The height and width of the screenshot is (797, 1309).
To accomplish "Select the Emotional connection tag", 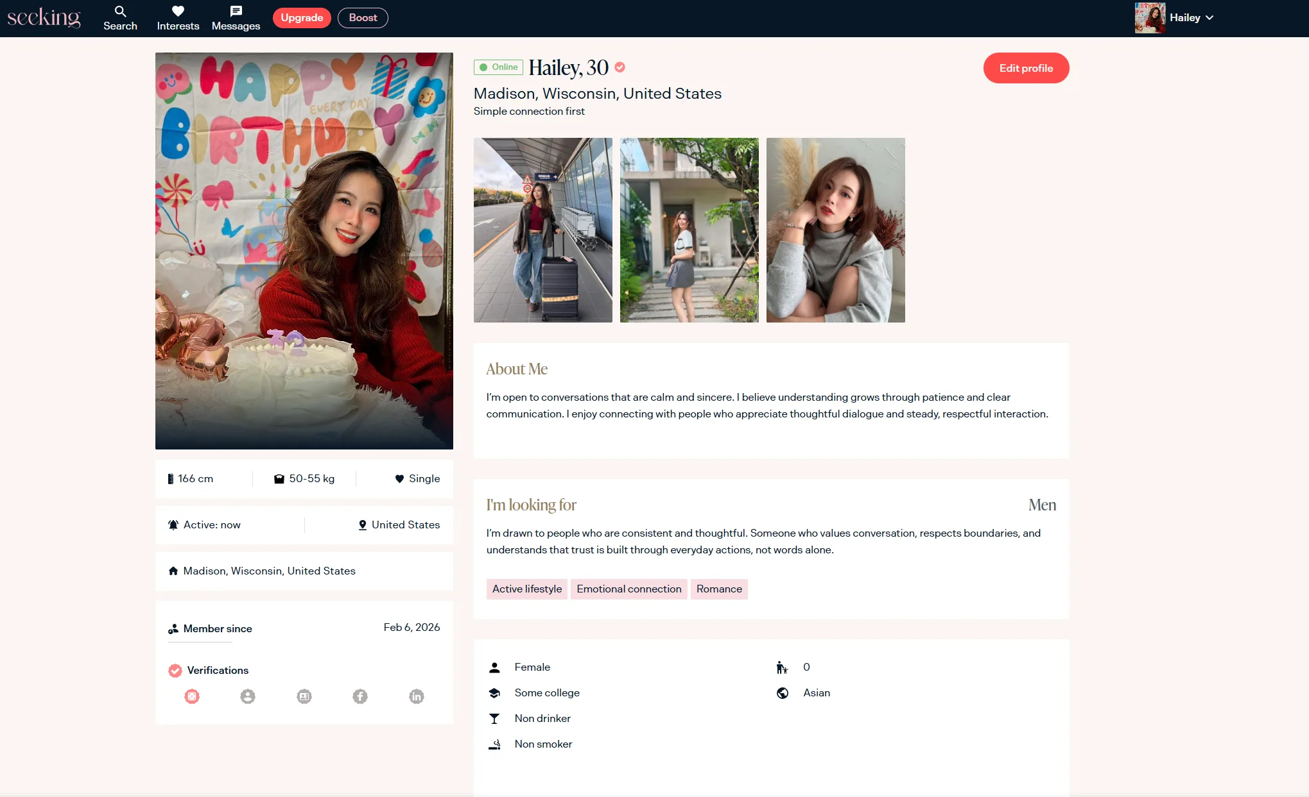I will (628, 589).
